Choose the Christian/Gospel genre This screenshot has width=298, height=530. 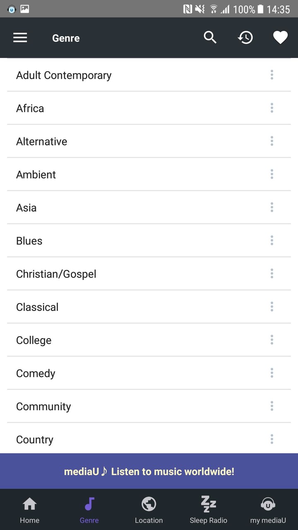pyautogui.click(x=56, y=274)
